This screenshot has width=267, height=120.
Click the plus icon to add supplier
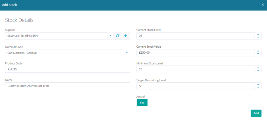[x=125, y=36]
